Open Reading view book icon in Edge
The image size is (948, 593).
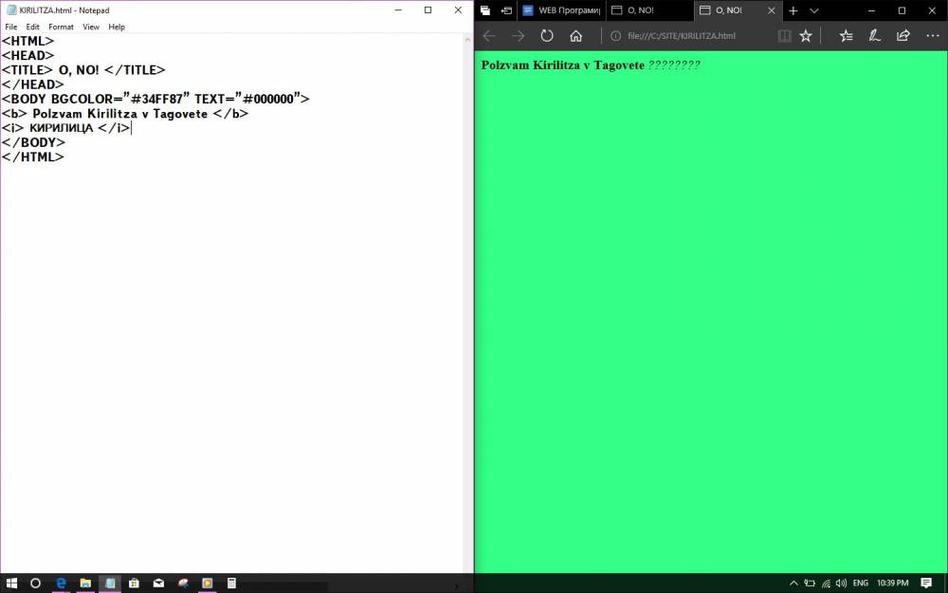coord(784,36)
